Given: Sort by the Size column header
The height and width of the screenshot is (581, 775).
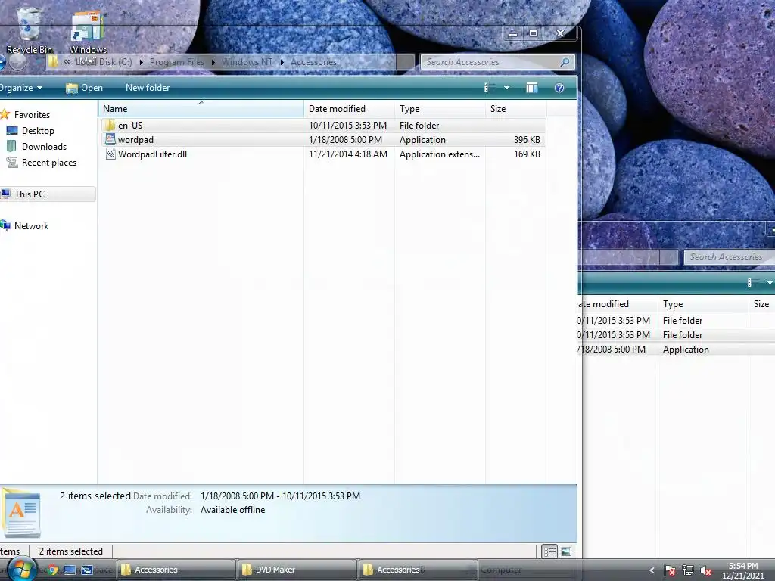Looking at the screenshot, I should pyautogui.click(x=515, y=109).
